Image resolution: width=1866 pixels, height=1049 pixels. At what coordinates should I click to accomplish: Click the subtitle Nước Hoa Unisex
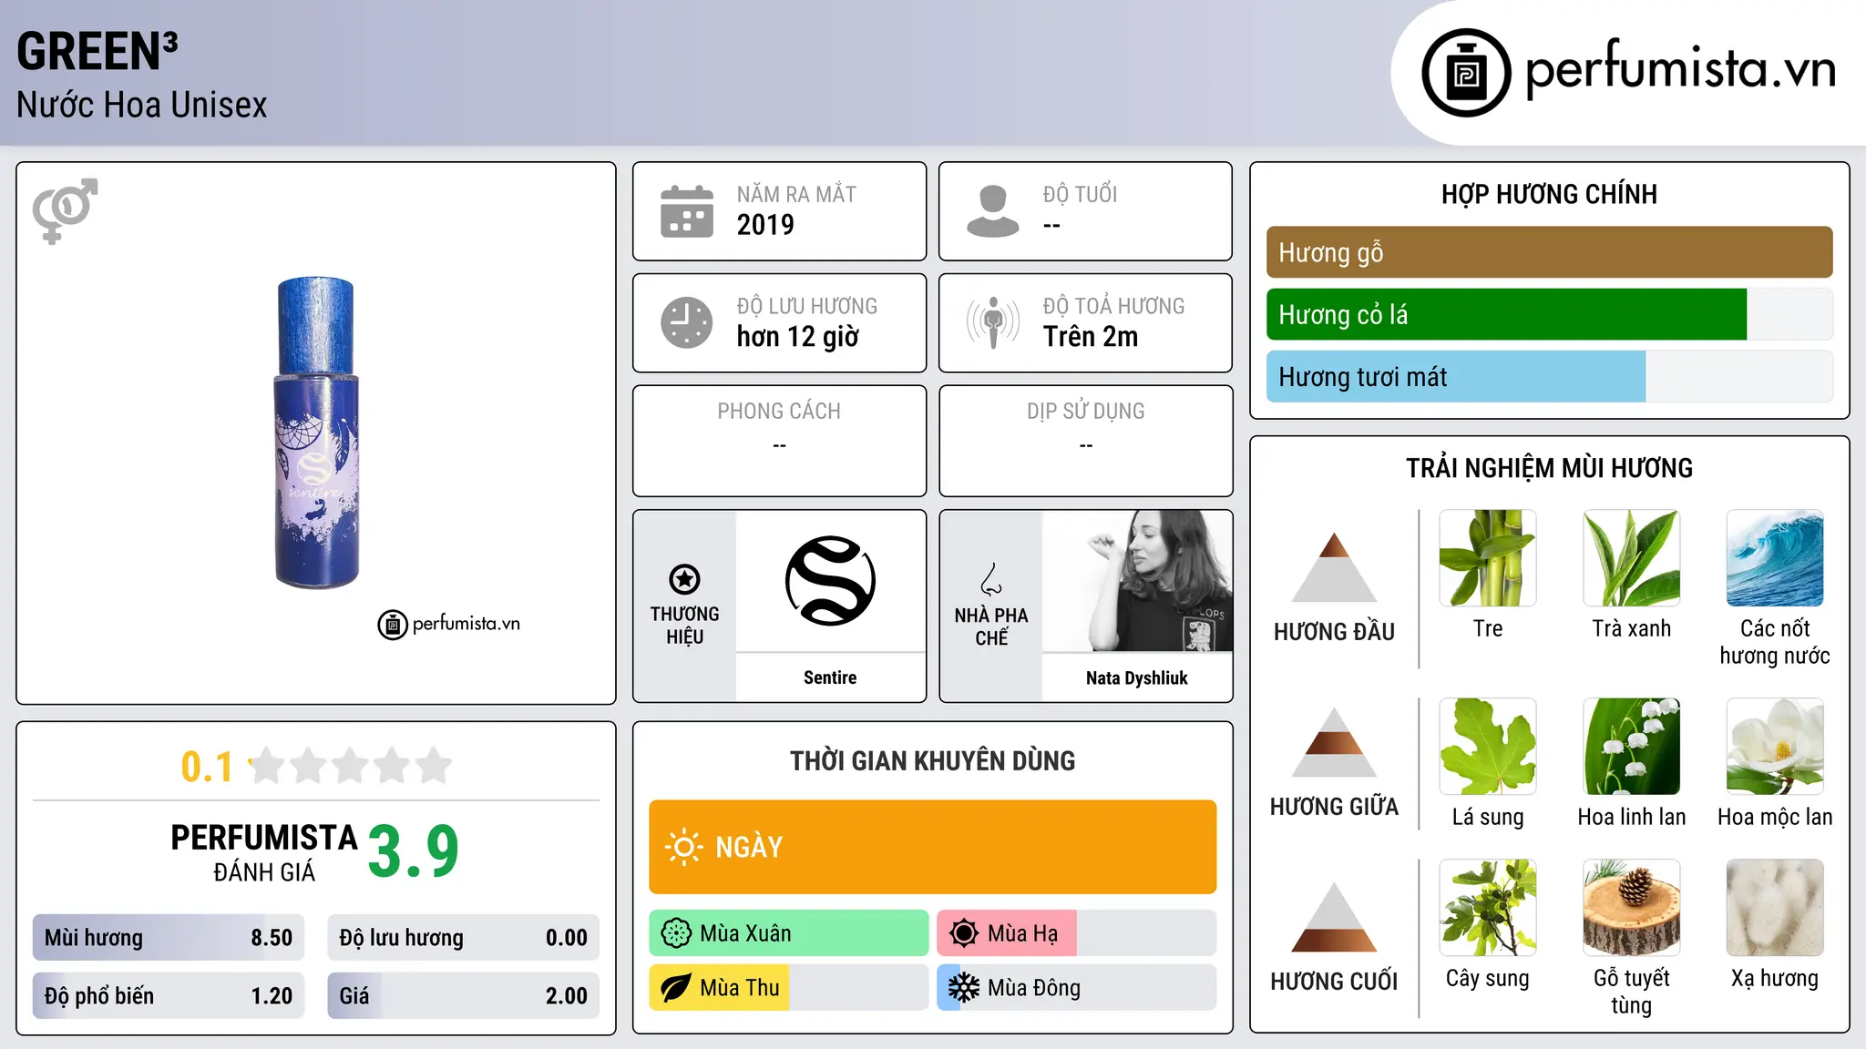[x=142, y=106]
